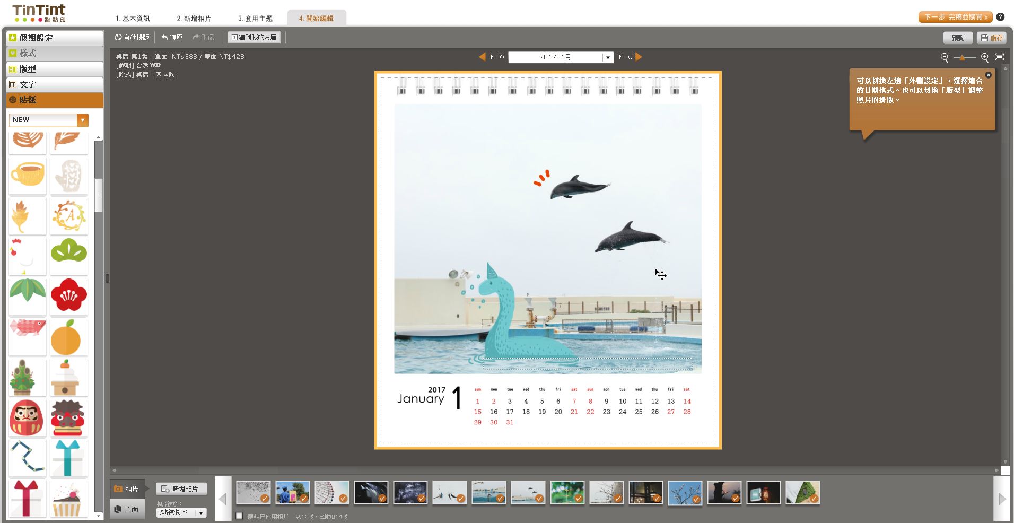1014x523 pixels.
Task: Click the fit-to-screen icon
Action: 1000,57
